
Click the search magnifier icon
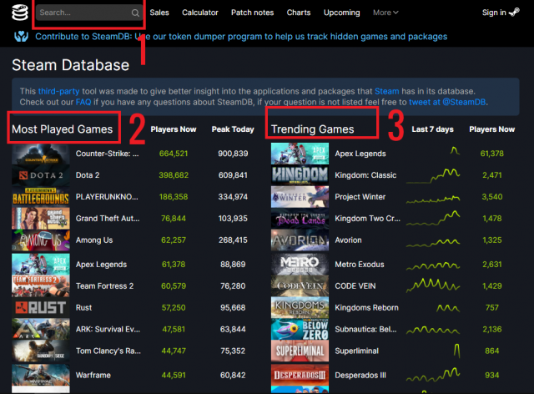(135, 13)
